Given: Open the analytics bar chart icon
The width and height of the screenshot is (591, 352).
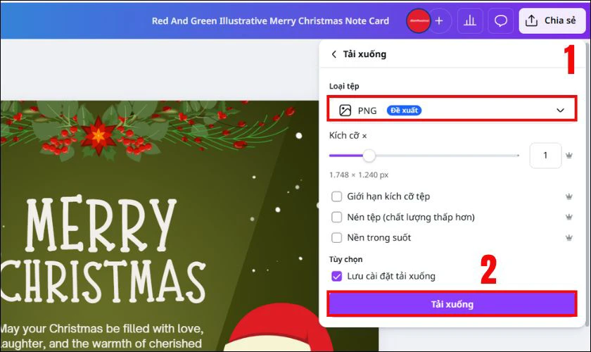Looking at the screenshot, I should [470, 20].
